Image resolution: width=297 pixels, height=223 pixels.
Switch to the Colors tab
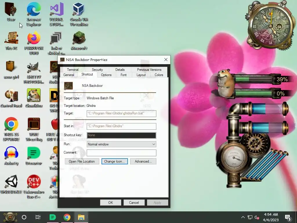(x=159, y=75)
